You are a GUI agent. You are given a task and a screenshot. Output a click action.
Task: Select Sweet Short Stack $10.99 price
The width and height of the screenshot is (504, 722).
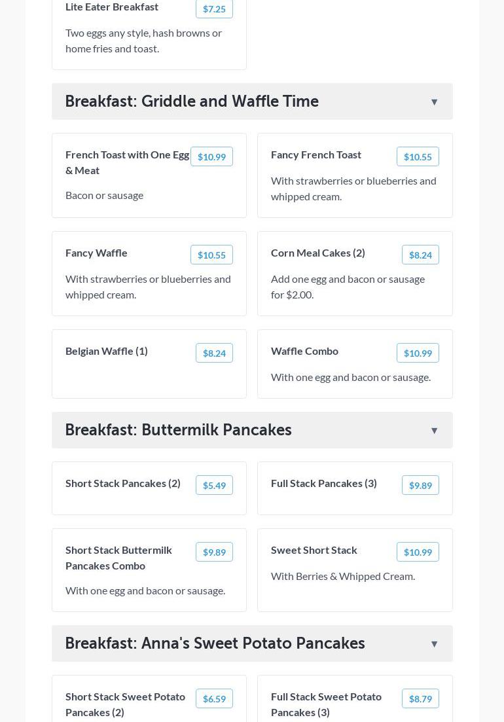tap(418, 552)
